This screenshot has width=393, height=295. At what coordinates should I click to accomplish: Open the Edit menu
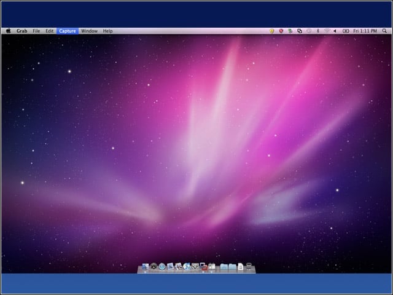tap(49, 31)
